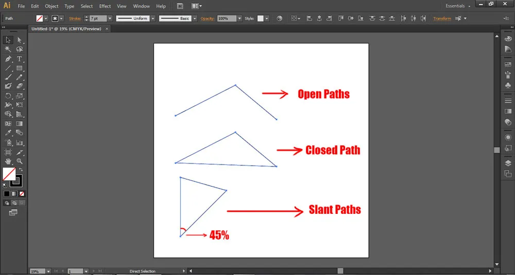515x275 pixels.
Task: Open the Symbols panel in right dock
Action: (x=508, y=85)
